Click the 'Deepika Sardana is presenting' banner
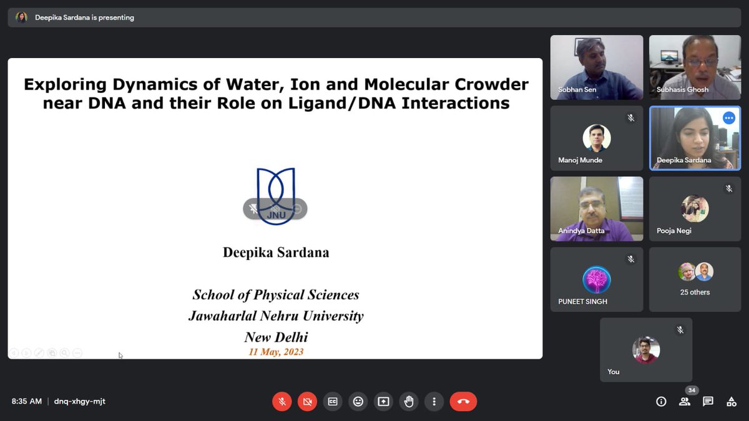The height and width of the screenshot is (421, 749). point(374,17)
